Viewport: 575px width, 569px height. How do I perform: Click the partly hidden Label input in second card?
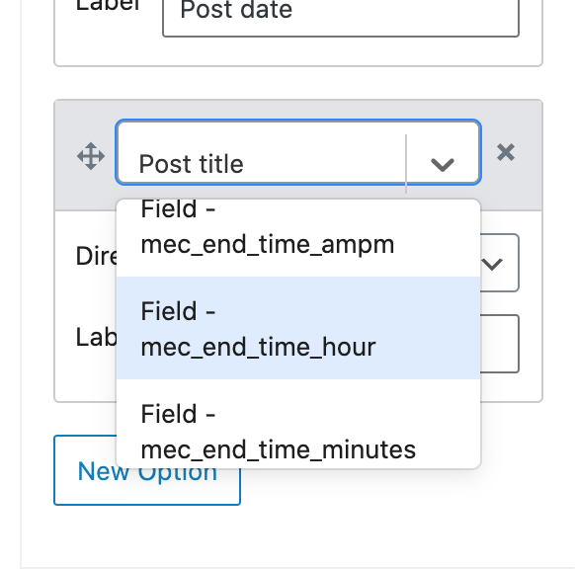pos(500,344)
